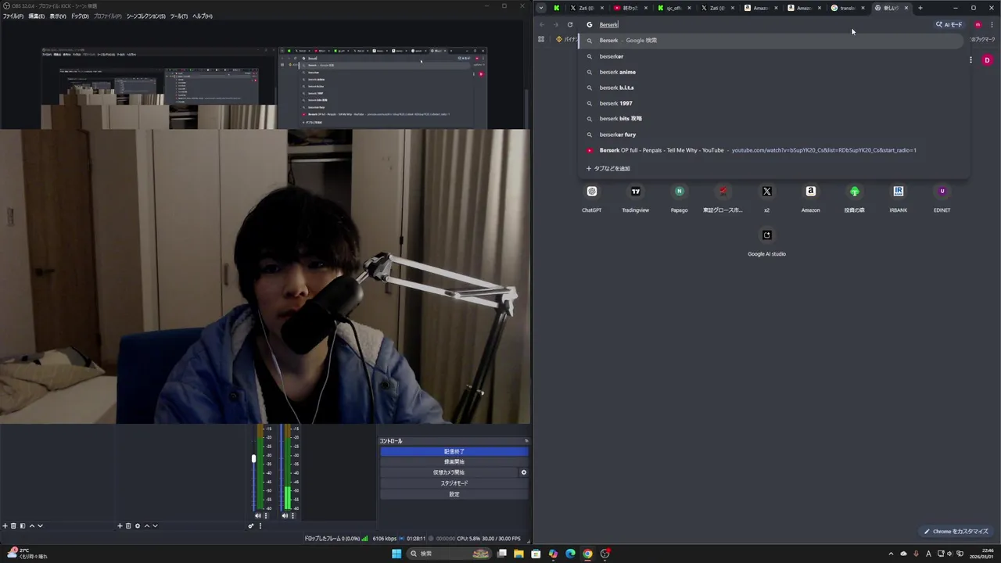
Task: Move the selected scene up
Action: 31,525
